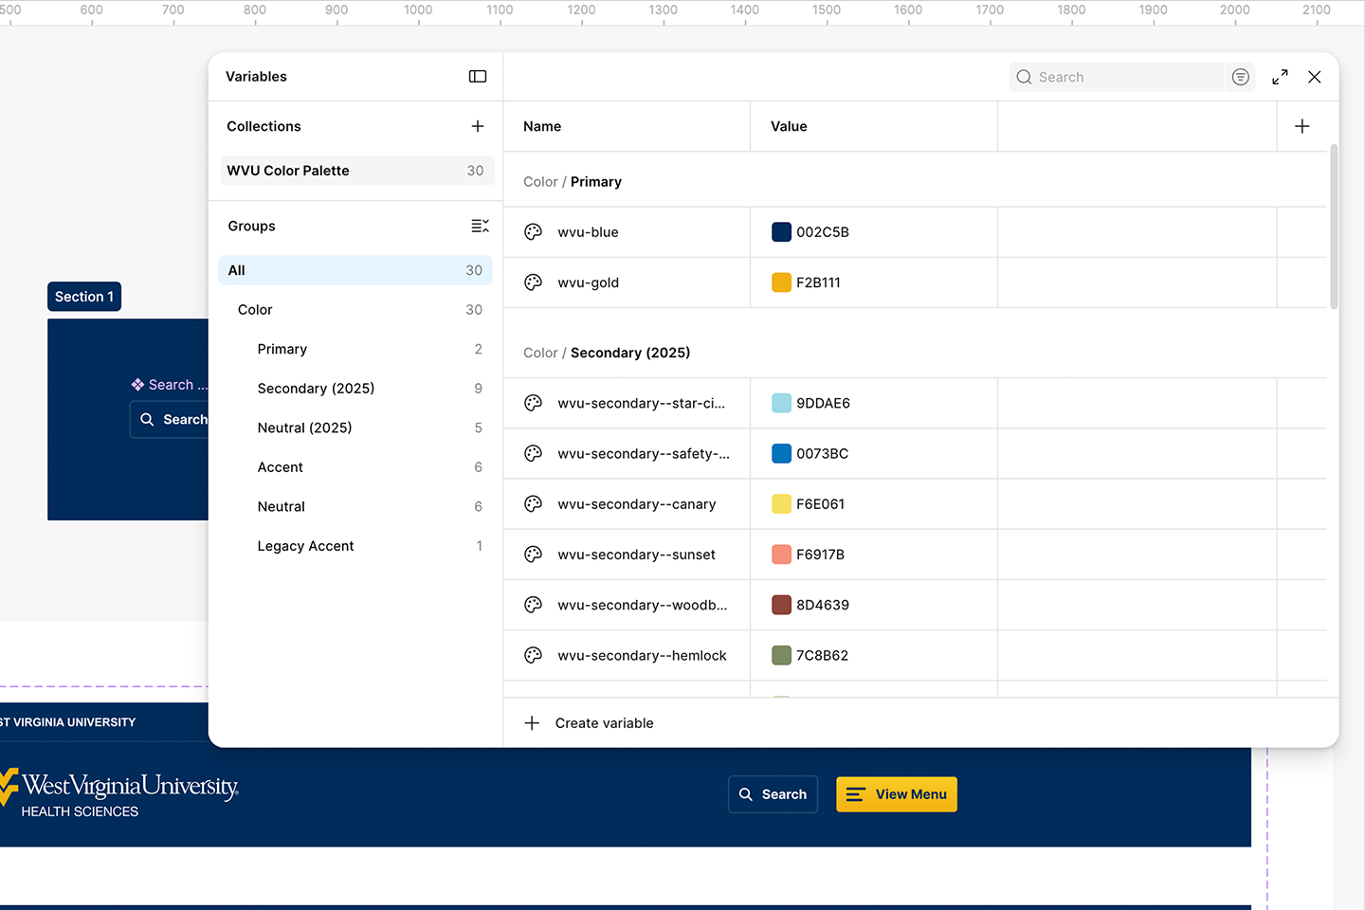Click the hex value 9DDAE6
The height and width of the screenshot is (910, 1365).
click(823, 403)
